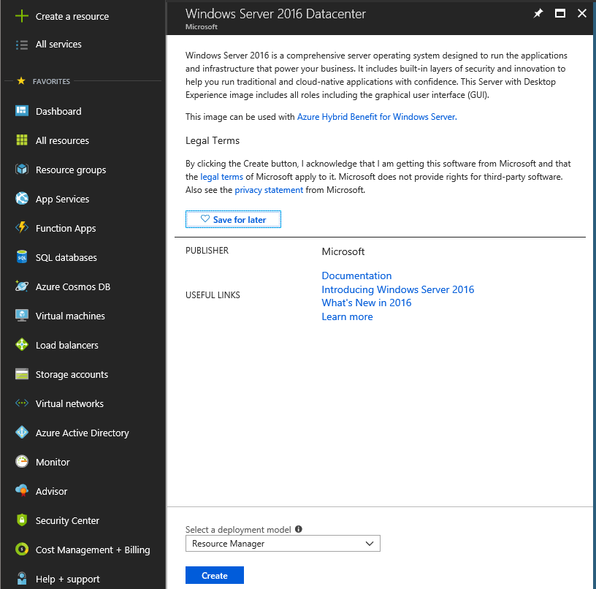Open the Resource Manager deployment model dropdown
This screenshot has width=596, height=589.
pyautogui.click(x=283, y=544)
